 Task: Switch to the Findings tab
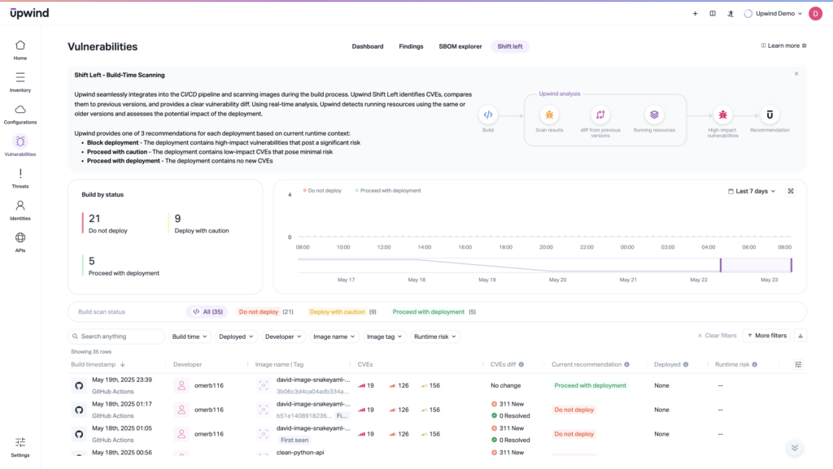(x=411, y=46)
